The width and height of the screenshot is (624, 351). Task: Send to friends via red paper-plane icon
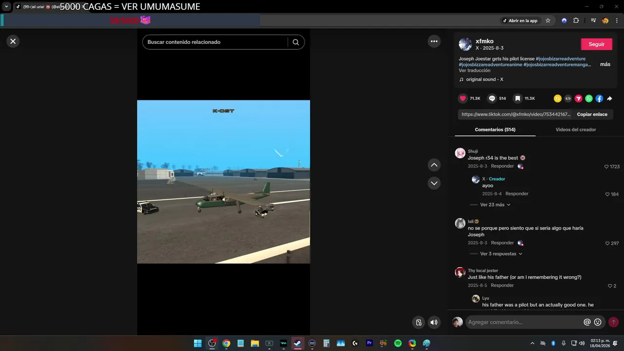[x=579, y=98]
